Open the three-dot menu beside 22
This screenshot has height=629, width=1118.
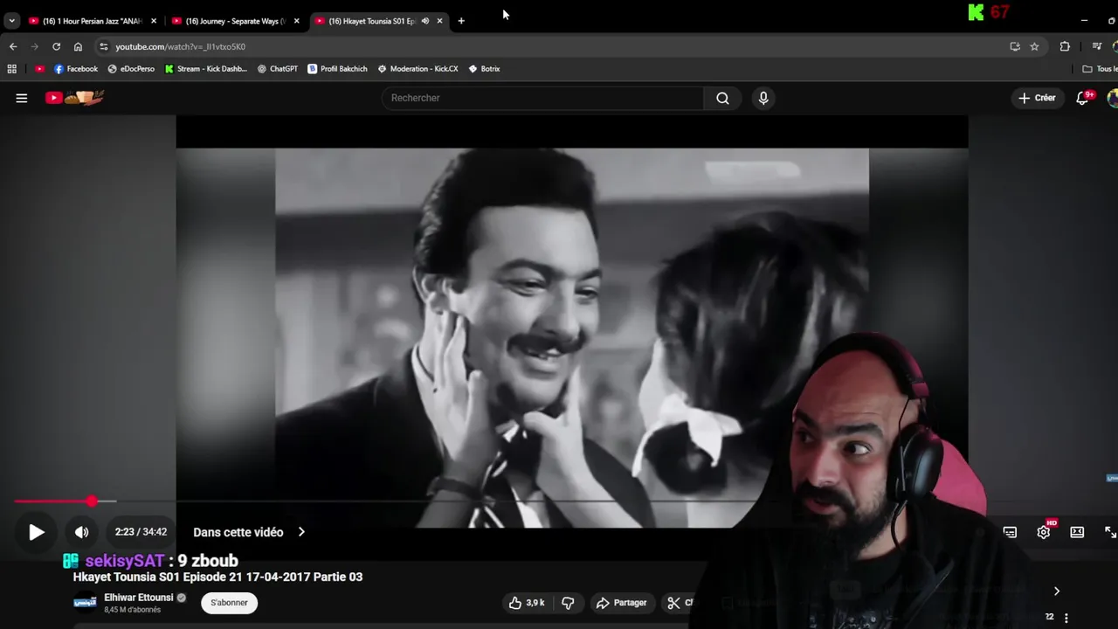pyautogui.click(x=1066, y=618)
